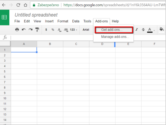Select column A header

24,44
